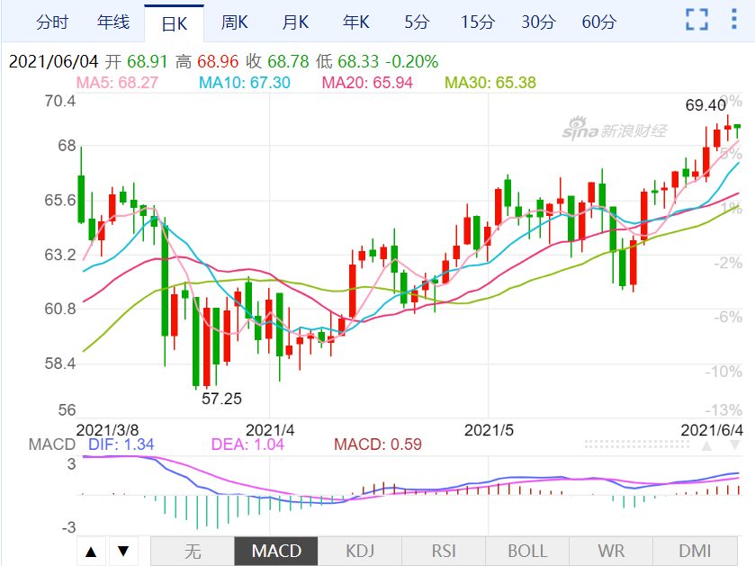Select the 60分 timeframe tab
This screenshot has height=566, width=755.
pyautogui.click(x=599, y=21)
